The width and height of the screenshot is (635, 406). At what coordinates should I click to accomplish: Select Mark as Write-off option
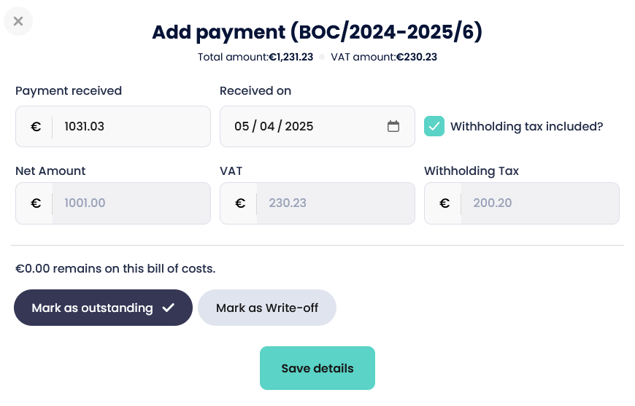tap(267, 308)
